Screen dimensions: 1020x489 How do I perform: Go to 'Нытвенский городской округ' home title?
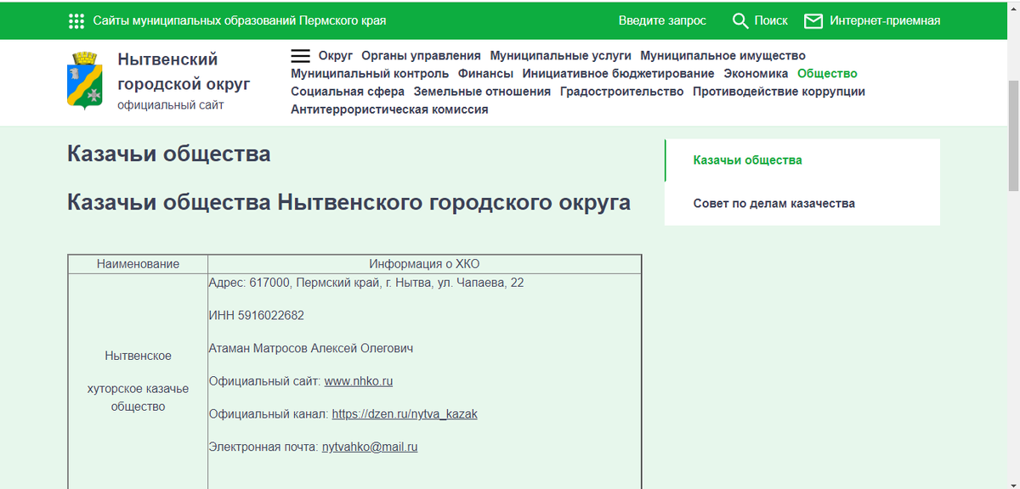coord(184,72)
